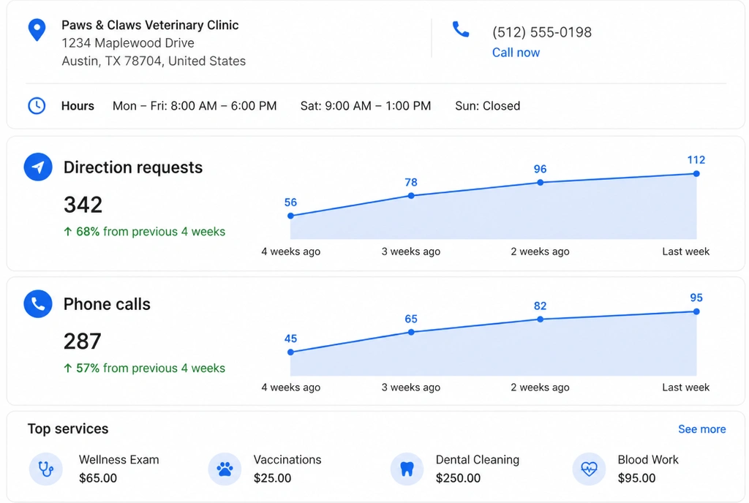This screenshot has height=503, width=749.
Task: Click the 65 data point on calls chart
Action: 411,332
